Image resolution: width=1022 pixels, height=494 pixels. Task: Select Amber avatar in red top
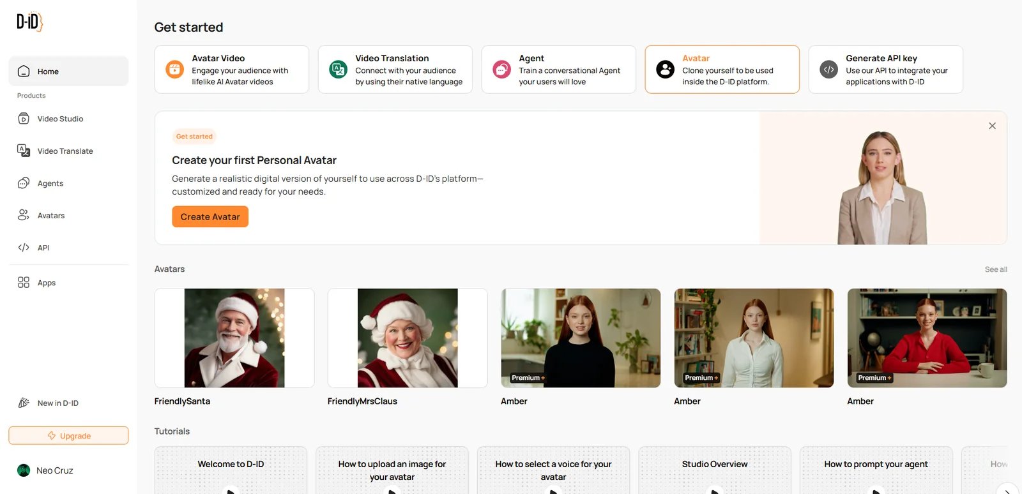927,338
